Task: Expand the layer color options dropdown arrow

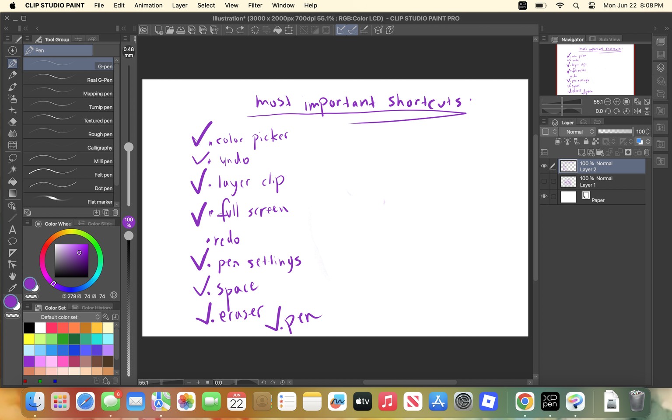Action: (x=648, y=141)
